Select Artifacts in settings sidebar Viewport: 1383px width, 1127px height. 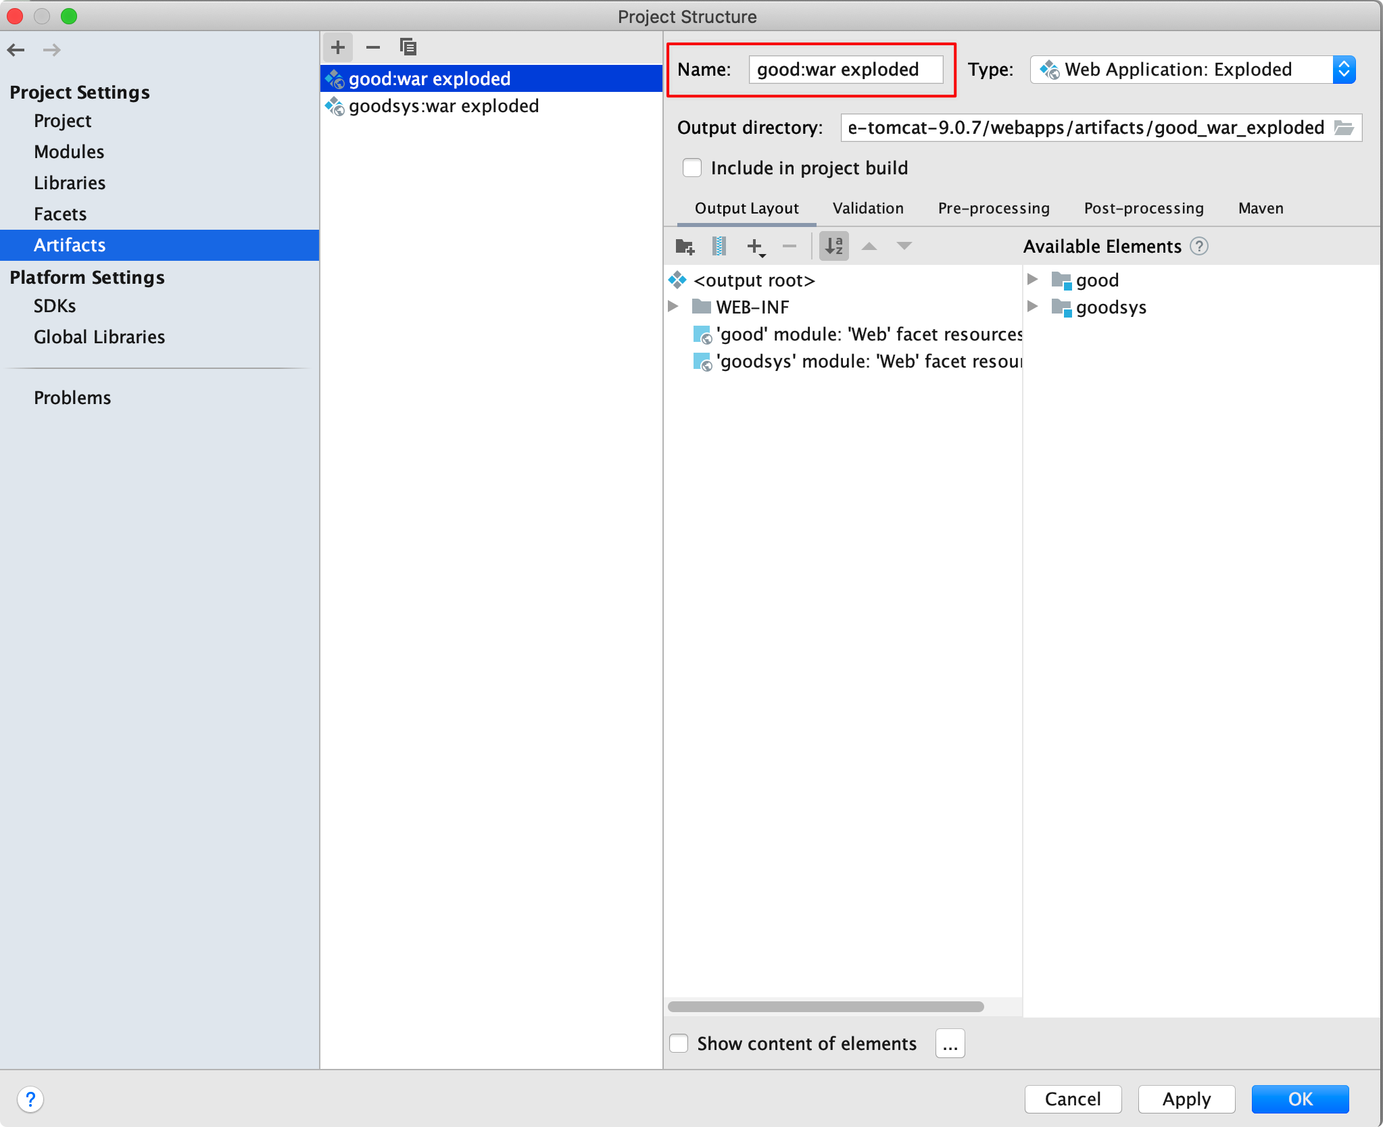[x=160, y=245]
